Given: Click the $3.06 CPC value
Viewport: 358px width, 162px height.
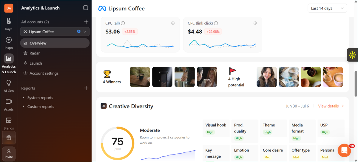Looking at the screenshot, I should (x=113, y=32).
